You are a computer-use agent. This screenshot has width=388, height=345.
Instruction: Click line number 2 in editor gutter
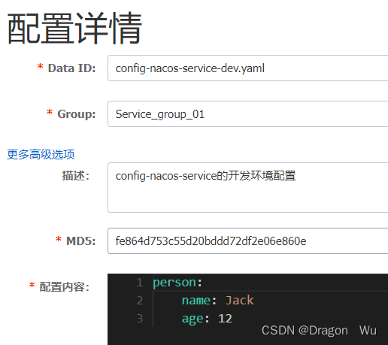pos(140,301)
